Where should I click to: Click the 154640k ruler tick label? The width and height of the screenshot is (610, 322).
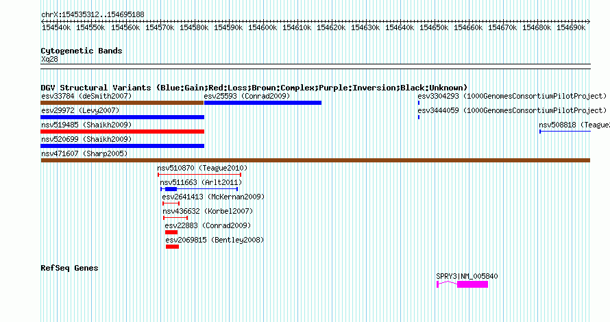tap(400, 27)
